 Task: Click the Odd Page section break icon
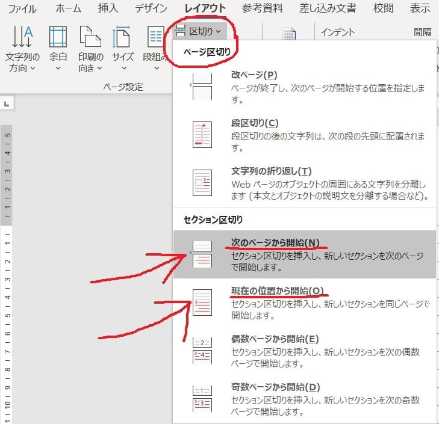[x=202, y=398]
